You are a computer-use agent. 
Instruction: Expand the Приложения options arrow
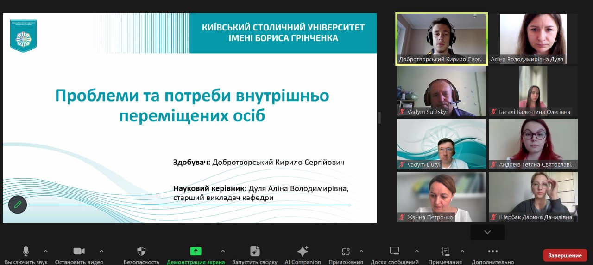361,251
